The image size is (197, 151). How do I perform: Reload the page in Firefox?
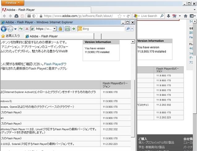128,16
